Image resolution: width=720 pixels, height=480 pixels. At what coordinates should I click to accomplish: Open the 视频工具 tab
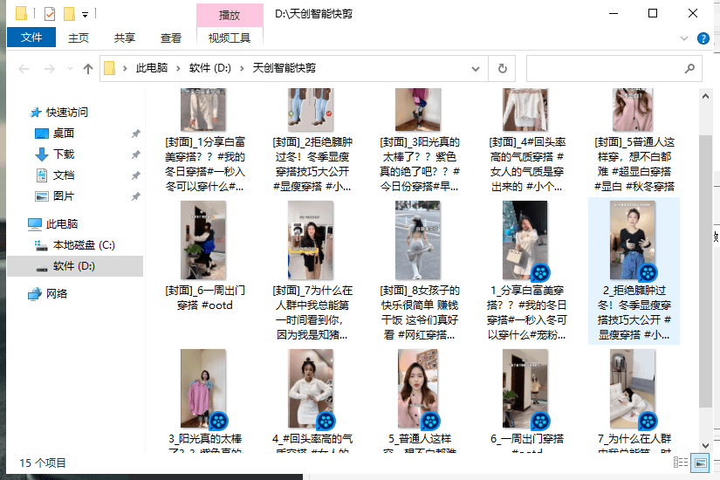pos(230,38)
